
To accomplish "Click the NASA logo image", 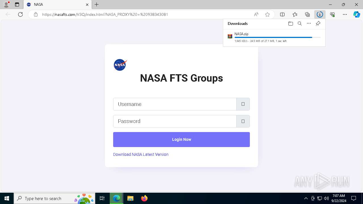I will [x=120, y=65].
